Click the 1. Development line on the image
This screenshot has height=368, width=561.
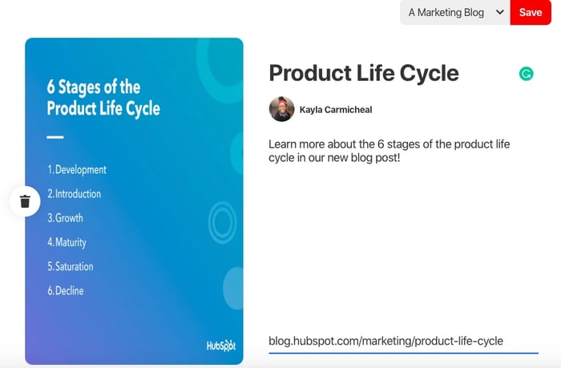[77, 170]
